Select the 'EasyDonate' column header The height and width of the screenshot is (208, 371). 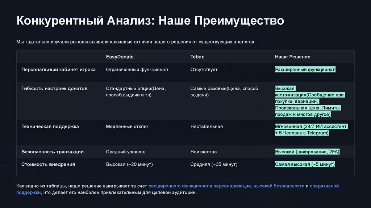pyautogui.click(x=120, y=57)
